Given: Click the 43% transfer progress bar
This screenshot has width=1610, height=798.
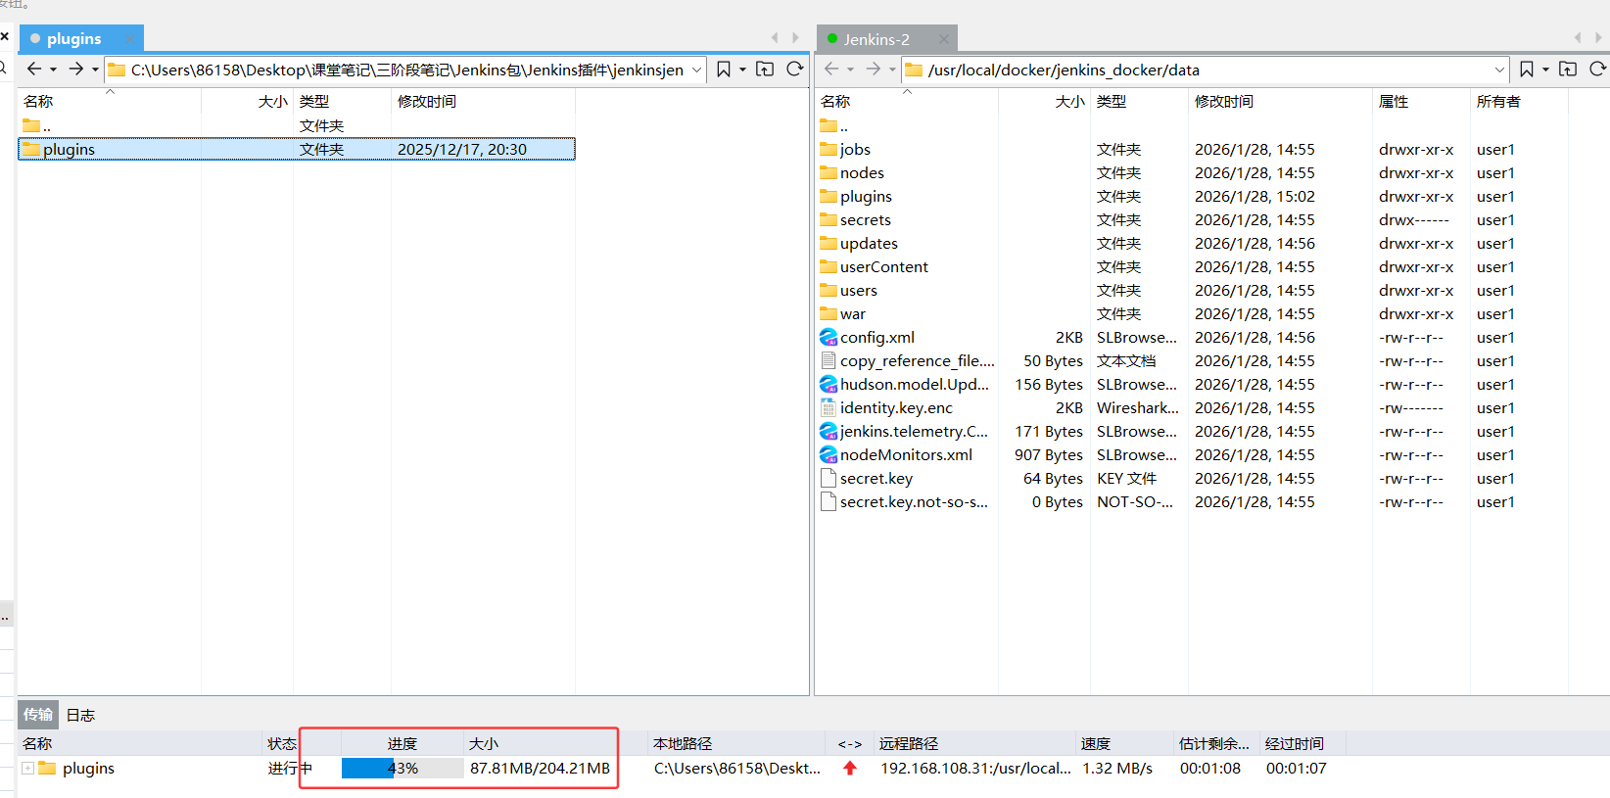Looking at the screenshot, I should tap(402, 769).
